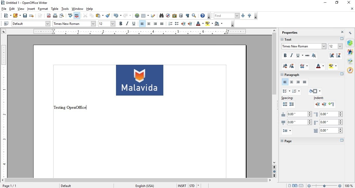355x188 pixels.
Task: Click the Find Next down arrow
Action: 243,16
